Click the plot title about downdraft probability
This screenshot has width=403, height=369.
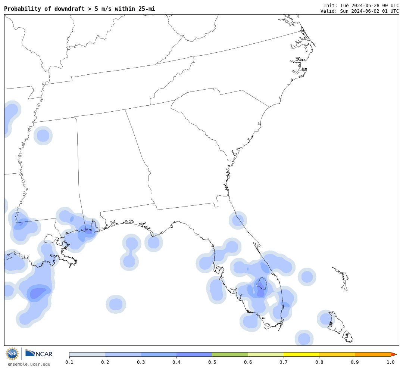[x=80, y=9]
